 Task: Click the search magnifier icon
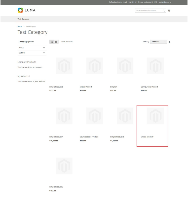[164, 10]
